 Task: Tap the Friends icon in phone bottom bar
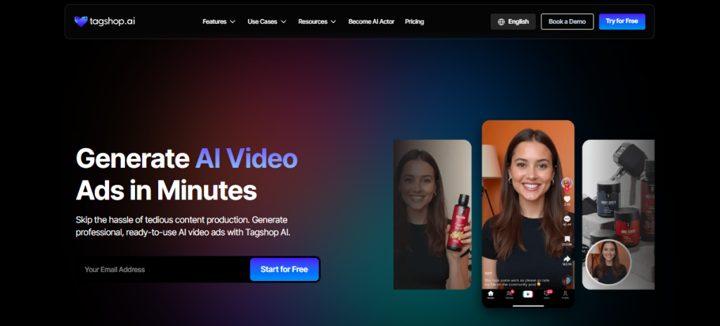pyautogui.click(x=509, y=294)
